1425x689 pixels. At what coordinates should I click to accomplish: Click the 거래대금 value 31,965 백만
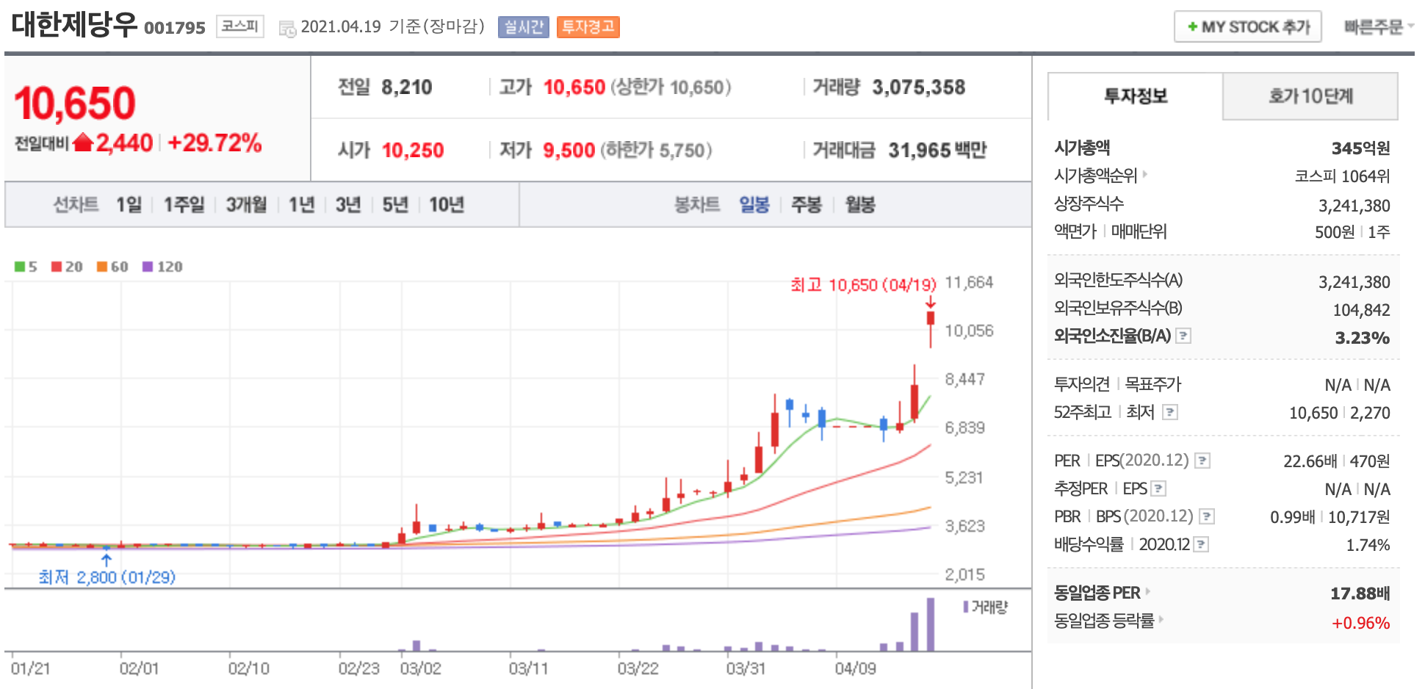(937, 151)
